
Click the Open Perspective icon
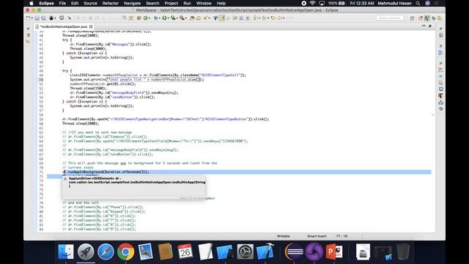tap(412, 18)
